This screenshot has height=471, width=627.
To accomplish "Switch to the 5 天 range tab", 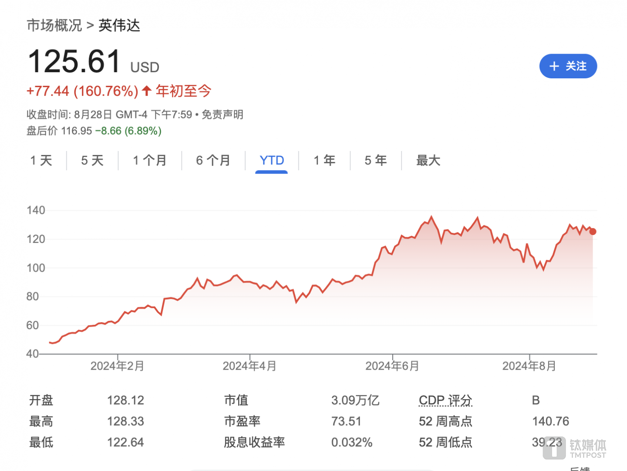I will pos(92,161).
